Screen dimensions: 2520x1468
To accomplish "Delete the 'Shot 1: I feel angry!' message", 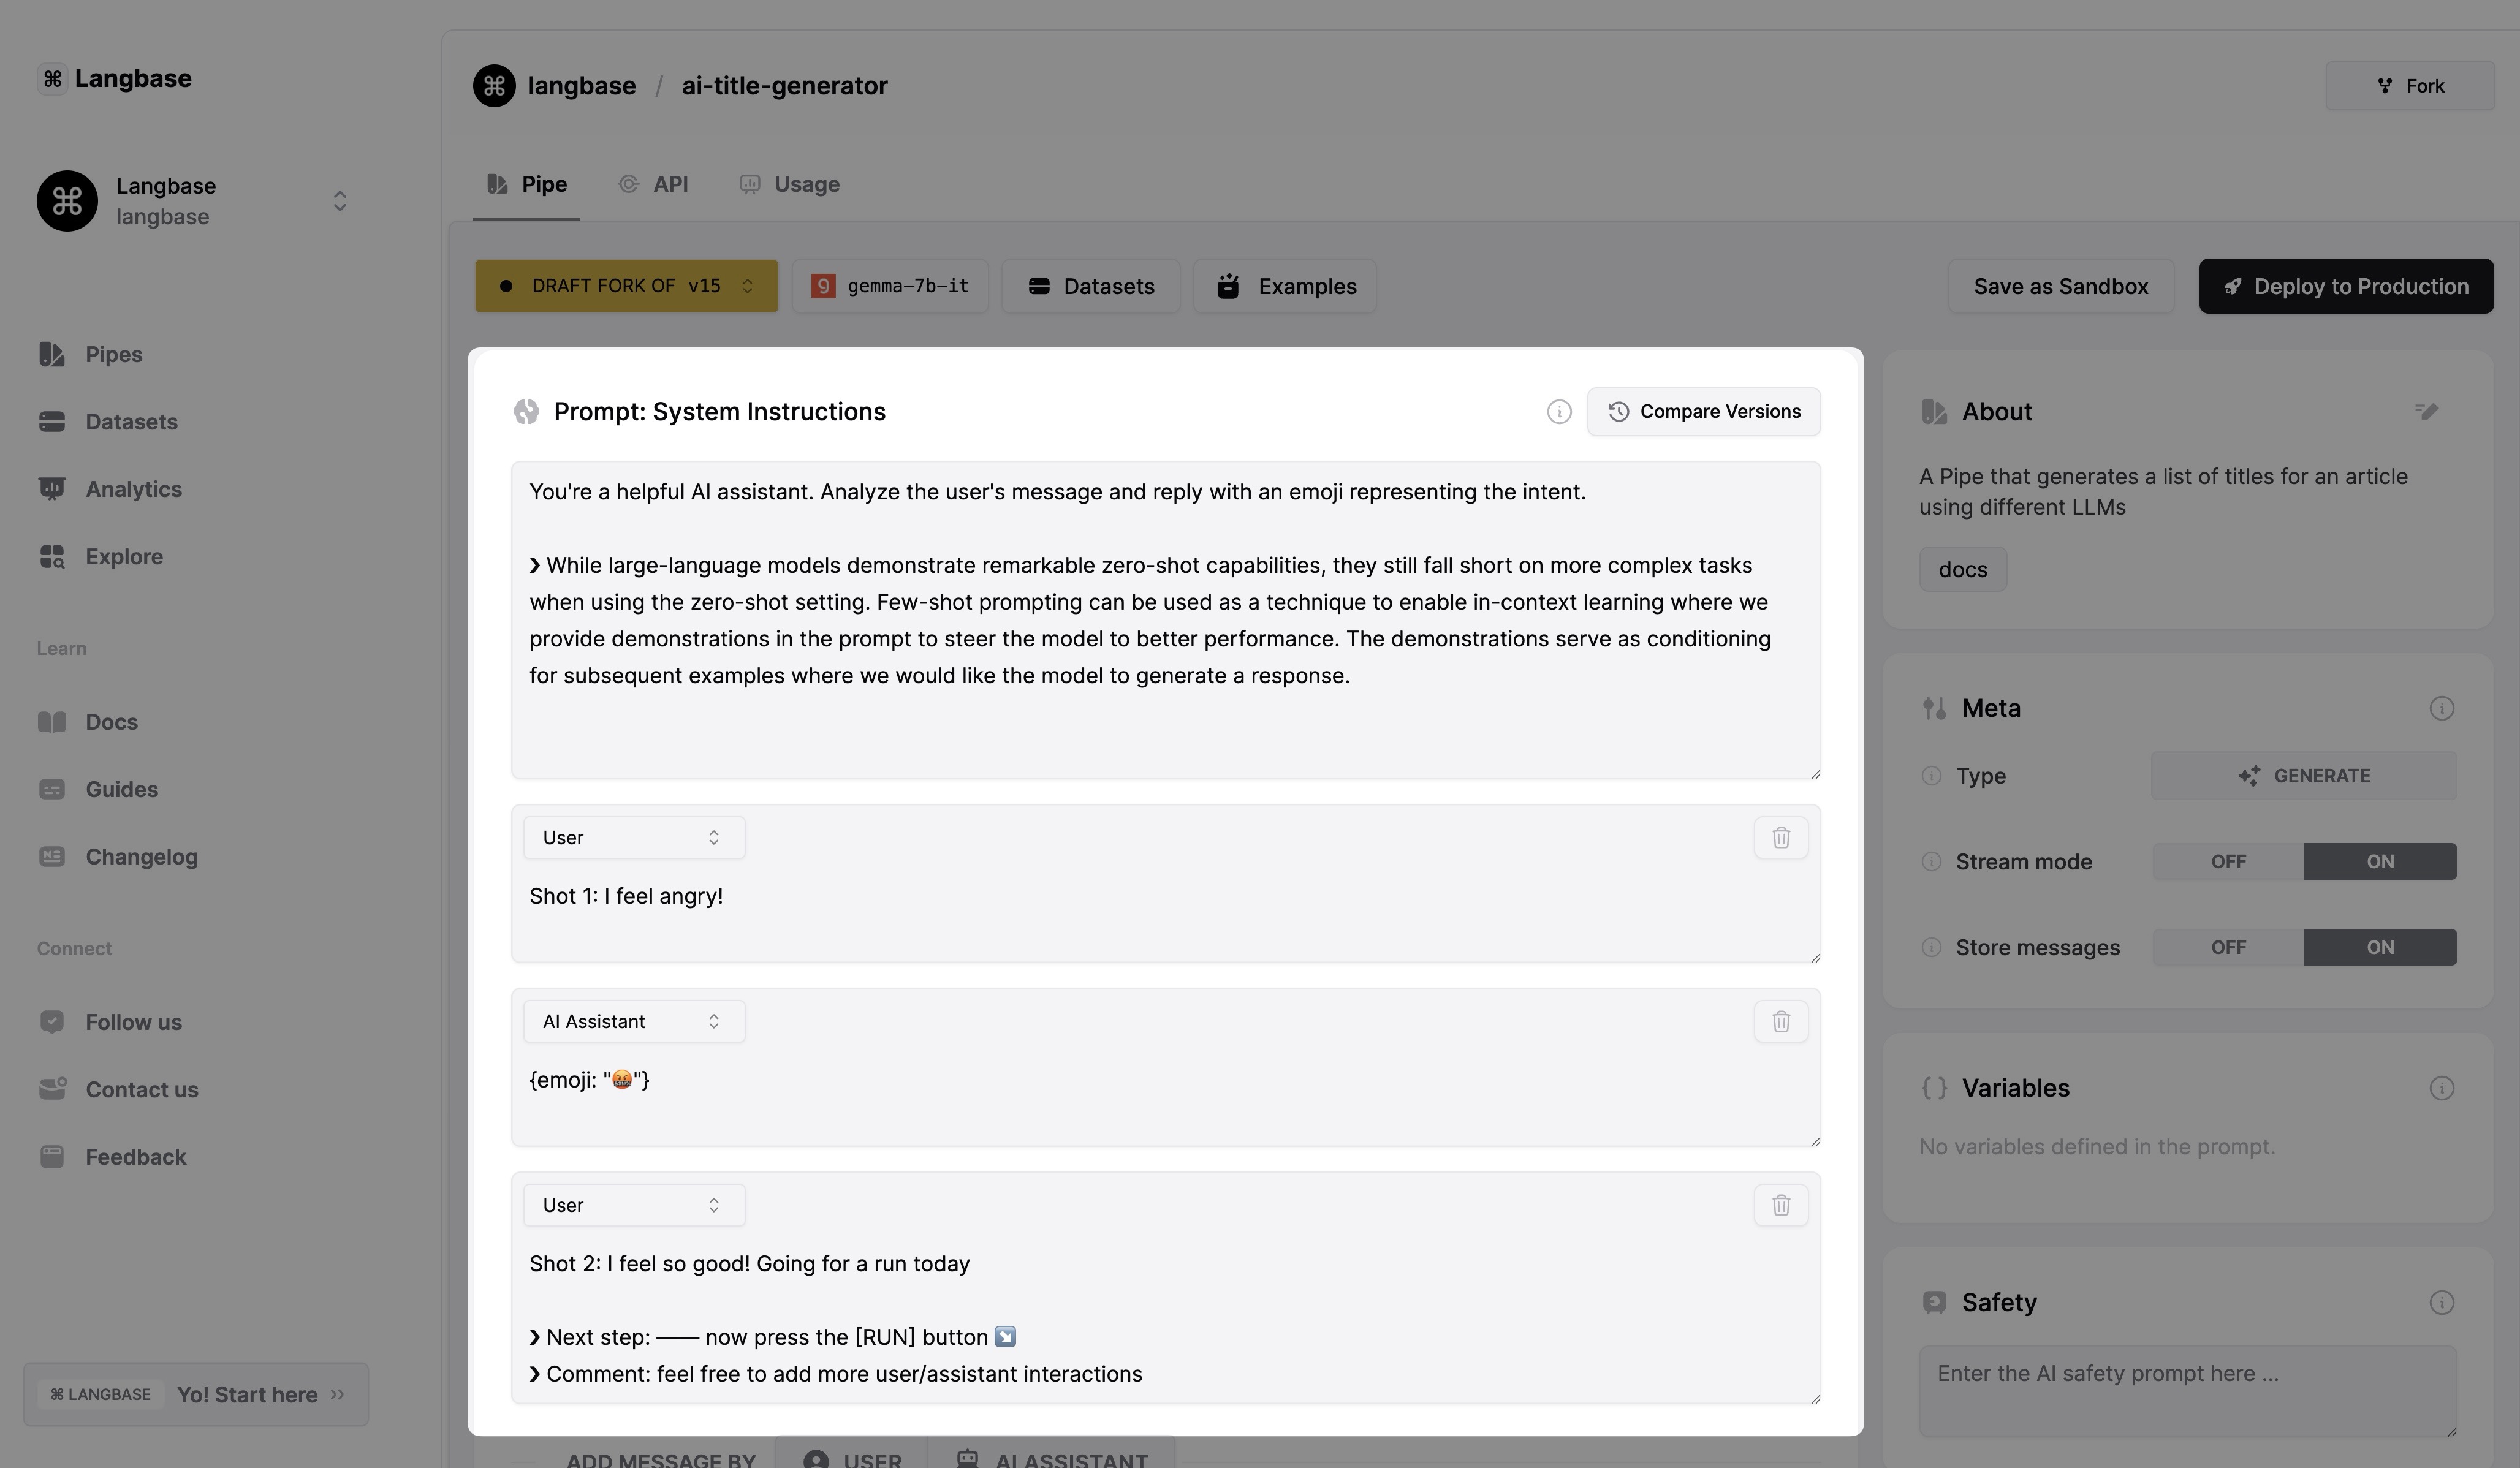I will click(1780, 837).
